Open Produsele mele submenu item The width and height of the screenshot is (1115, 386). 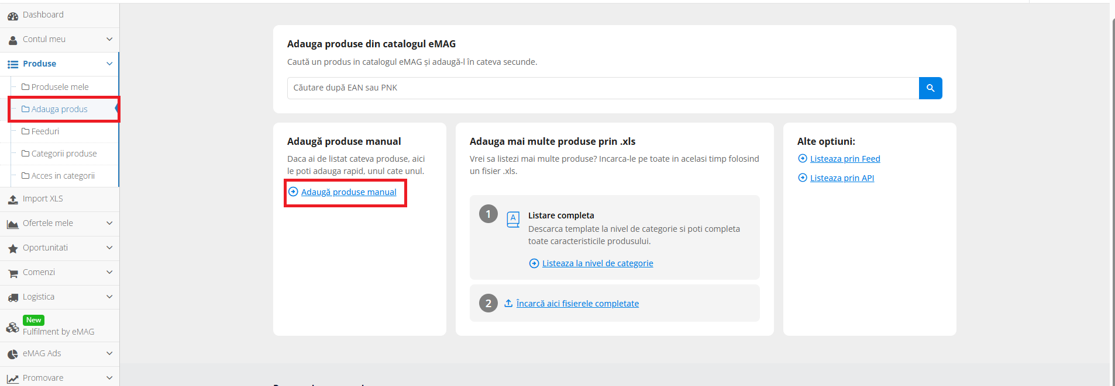click(x=60, y=87)
